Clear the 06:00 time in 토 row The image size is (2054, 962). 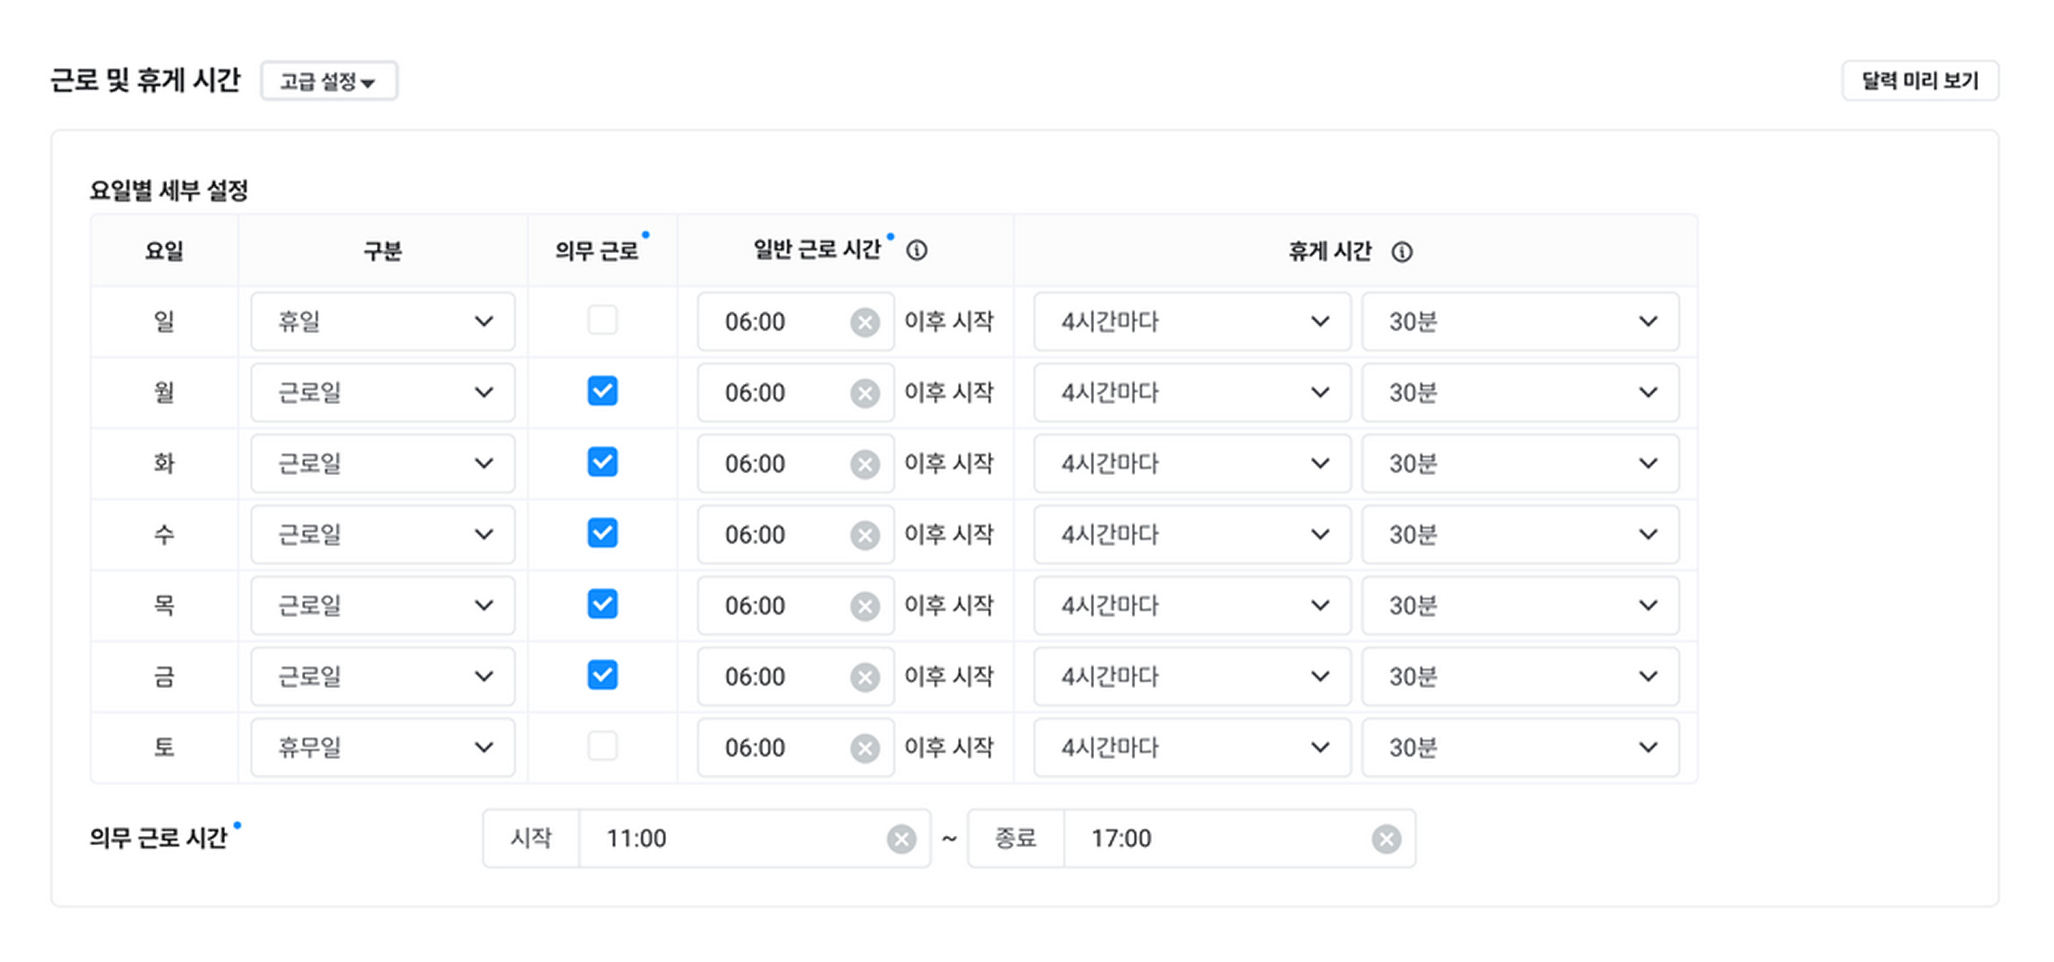click(x=864, y=748)
